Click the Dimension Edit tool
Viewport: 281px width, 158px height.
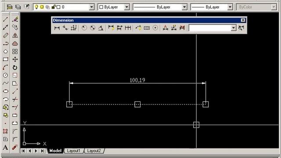click(165, 28)
